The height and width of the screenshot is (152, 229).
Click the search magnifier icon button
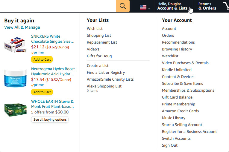point(123,6)
